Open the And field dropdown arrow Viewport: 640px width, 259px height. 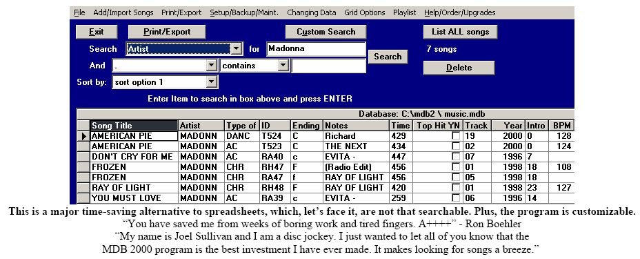[x=210, y=66]
